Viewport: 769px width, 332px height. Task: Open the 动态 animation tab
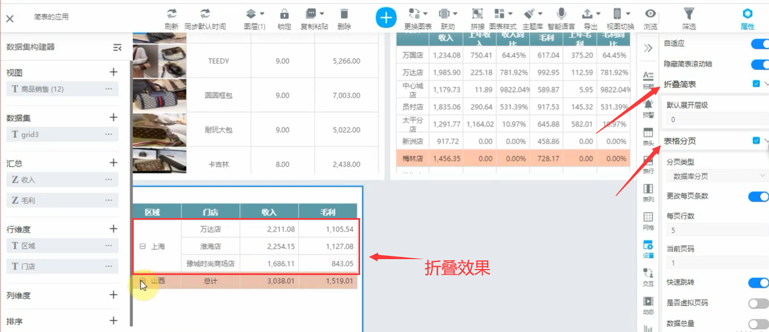click(648, 306)
